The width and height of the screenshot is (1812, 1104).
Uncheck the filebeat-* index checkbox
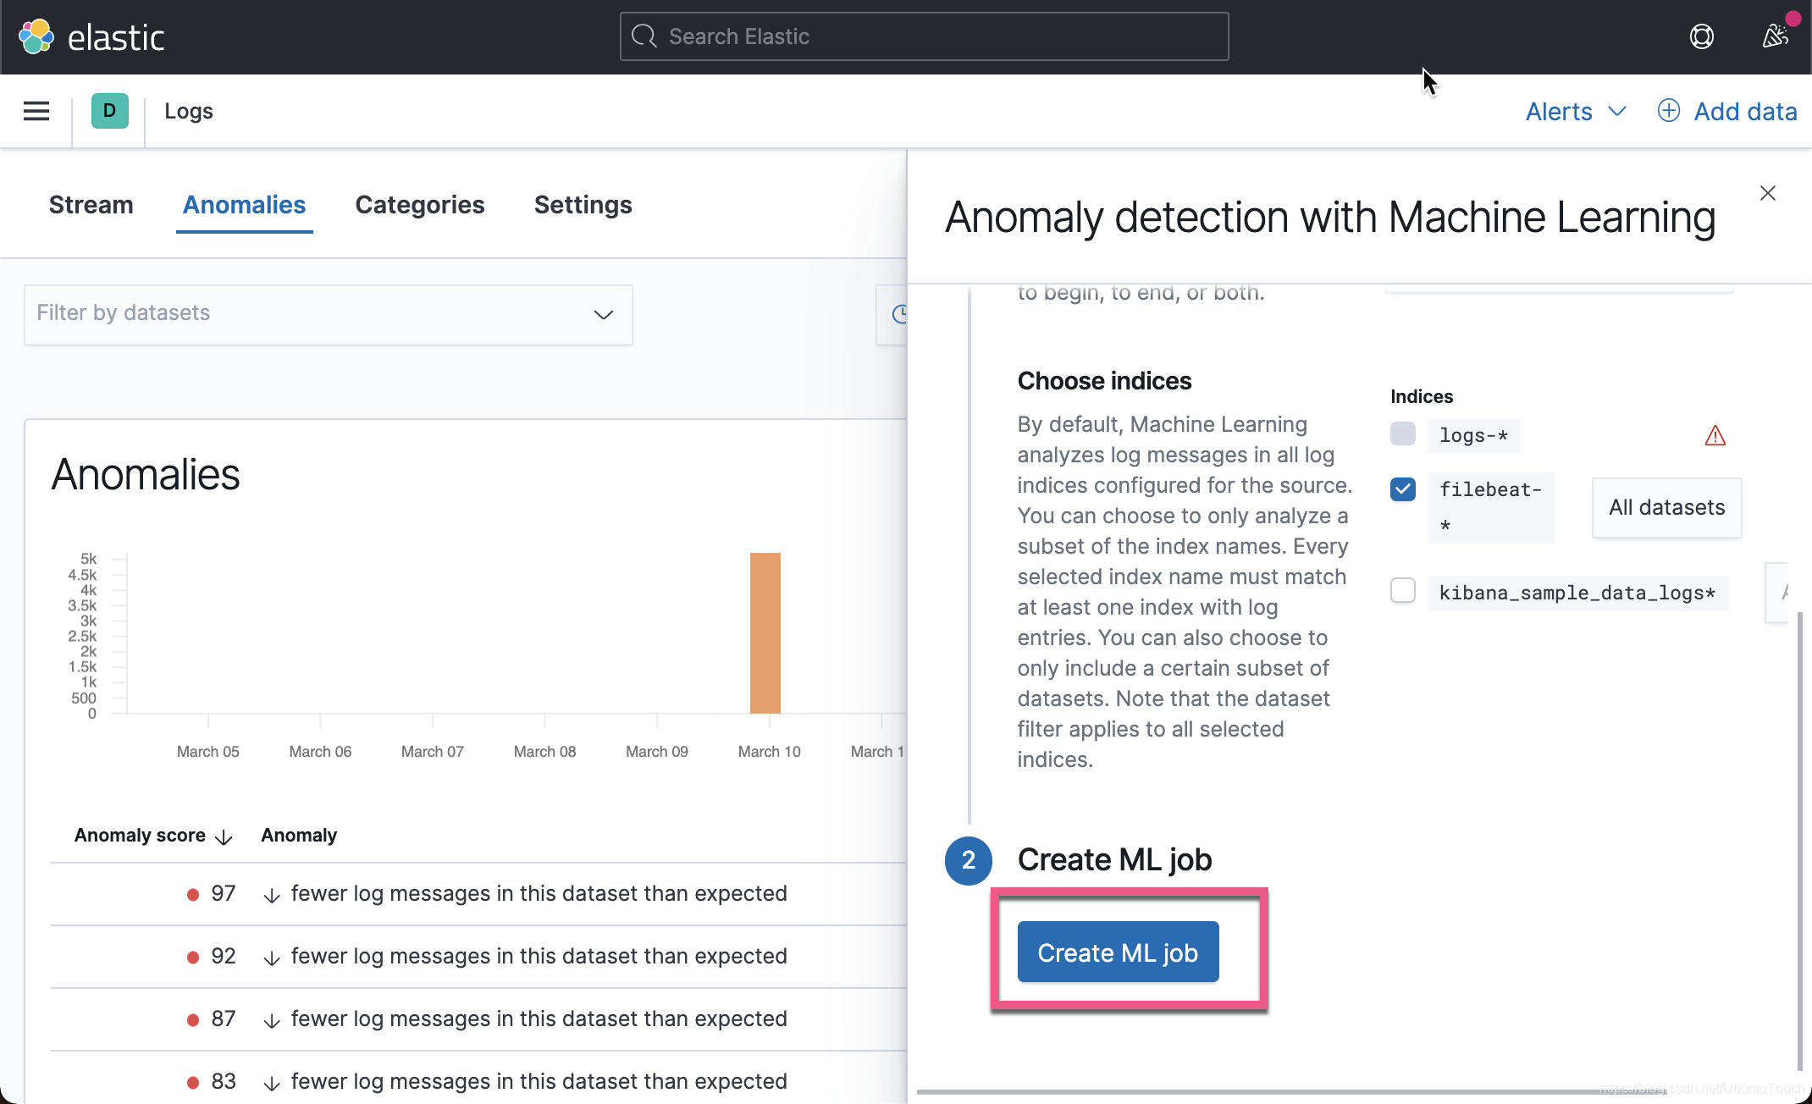(x=1402, y=489)
